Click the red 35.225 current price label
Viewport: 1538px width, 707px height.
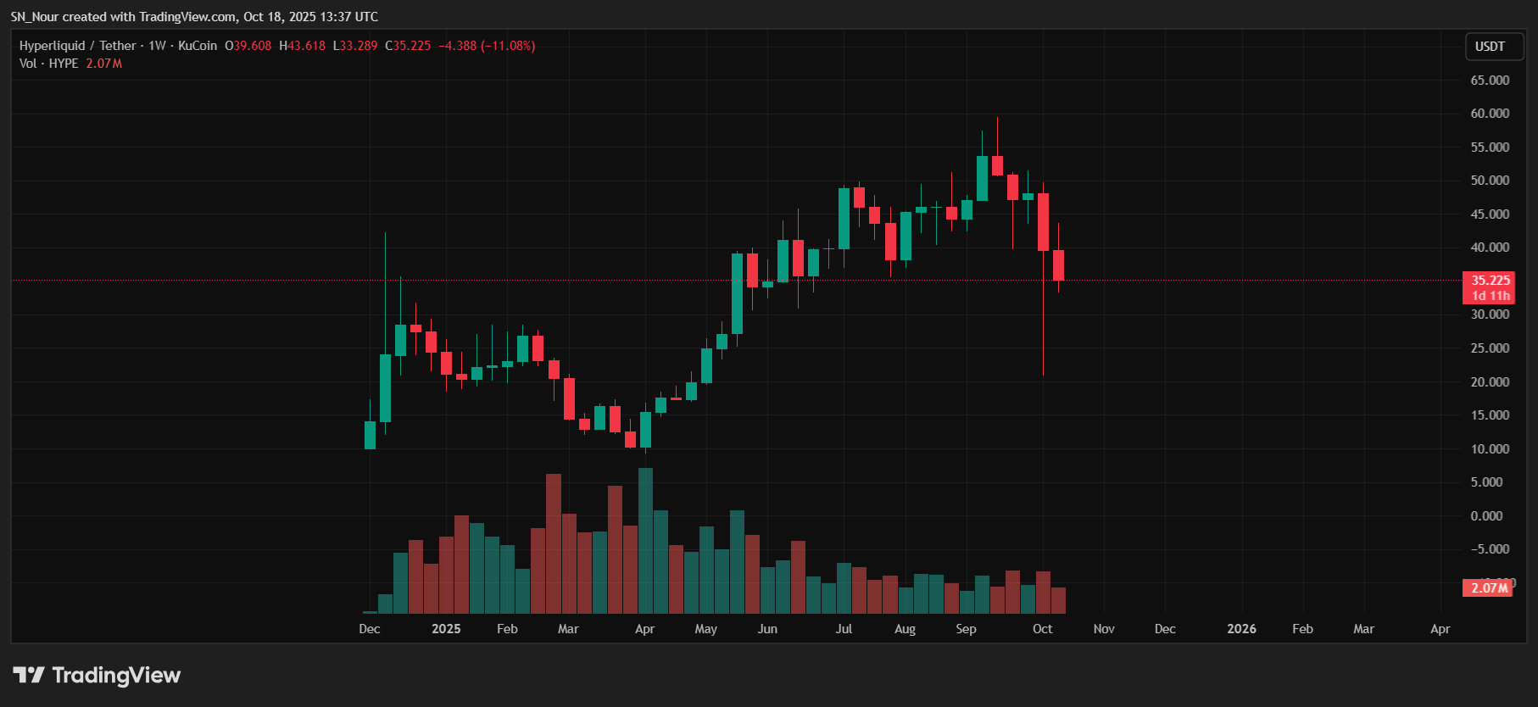point(1490,281)
